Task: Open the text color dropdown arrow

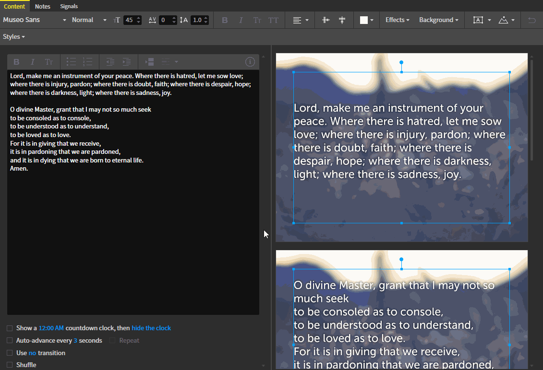Action: point(372,20)
